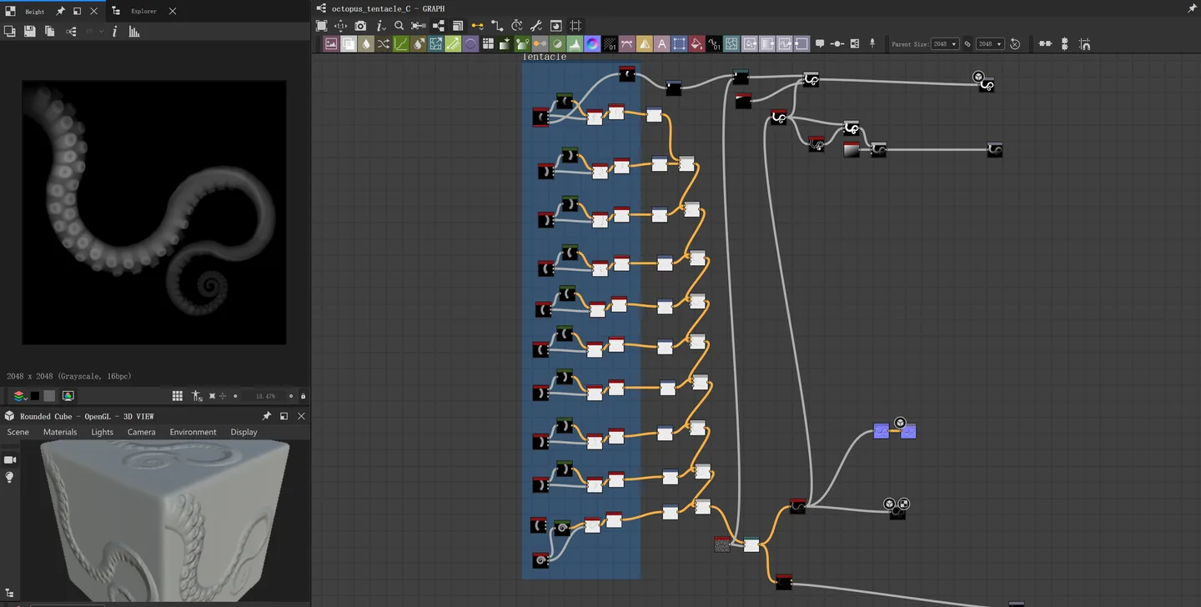Image resolution: width=1201 pixels, height=607 pixels.
Task: Open the Parent Size height dropdown
Action: pos(990,44)
